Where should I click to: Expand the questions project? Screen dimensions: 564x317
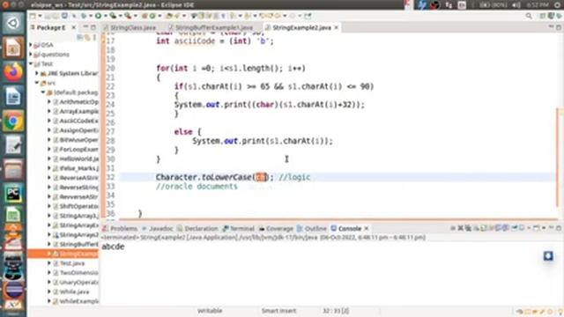pyautogui.click(x=31, y=55)
